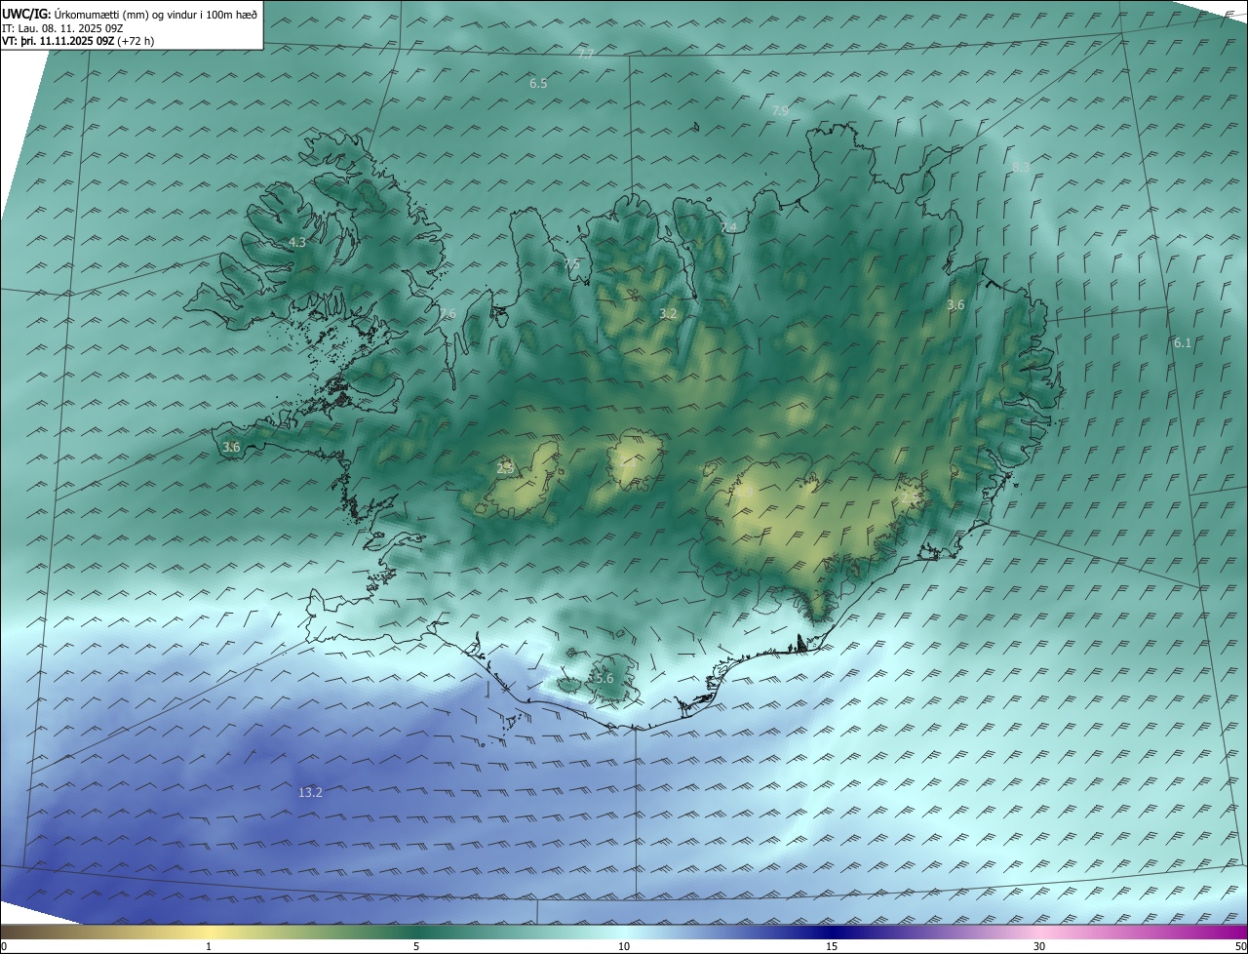
Task: Click the 13.2 value over the southwest ocean
Action: tap(310, 793)
